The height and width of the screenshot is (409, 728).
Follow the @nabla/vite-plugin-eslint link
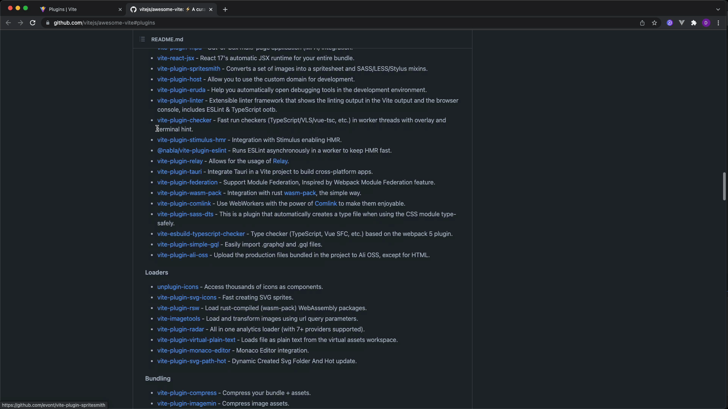pyautogui.click(x=192, y=150)
